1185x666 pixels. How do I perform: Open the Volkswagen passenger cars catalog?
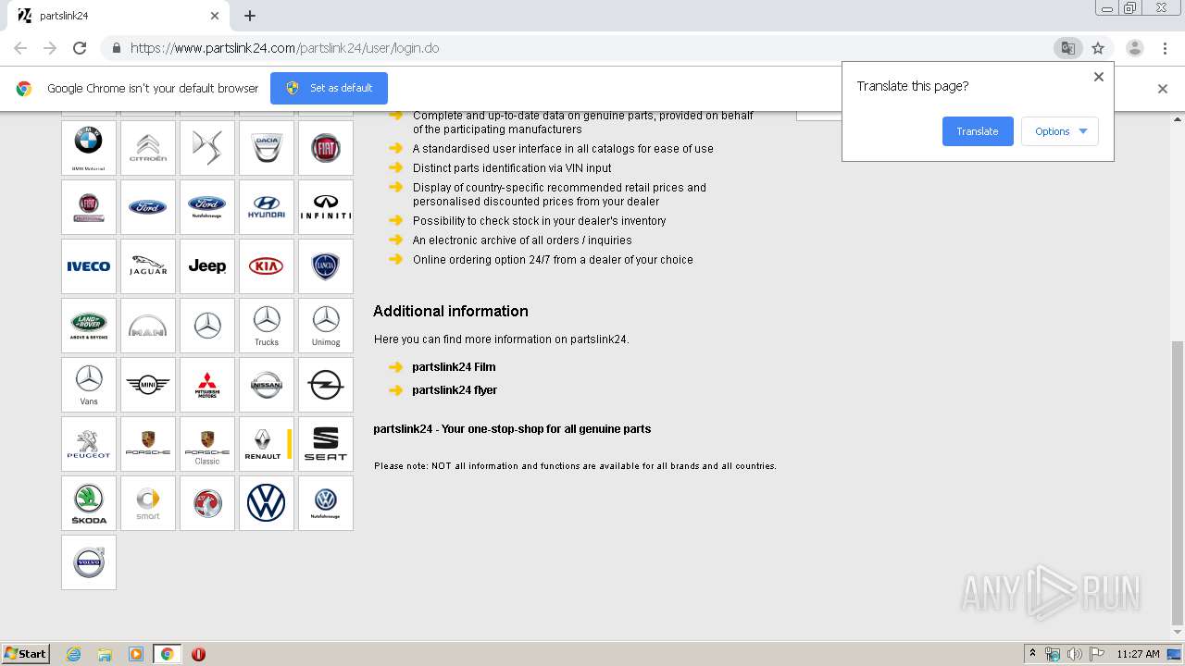point(267,503)
